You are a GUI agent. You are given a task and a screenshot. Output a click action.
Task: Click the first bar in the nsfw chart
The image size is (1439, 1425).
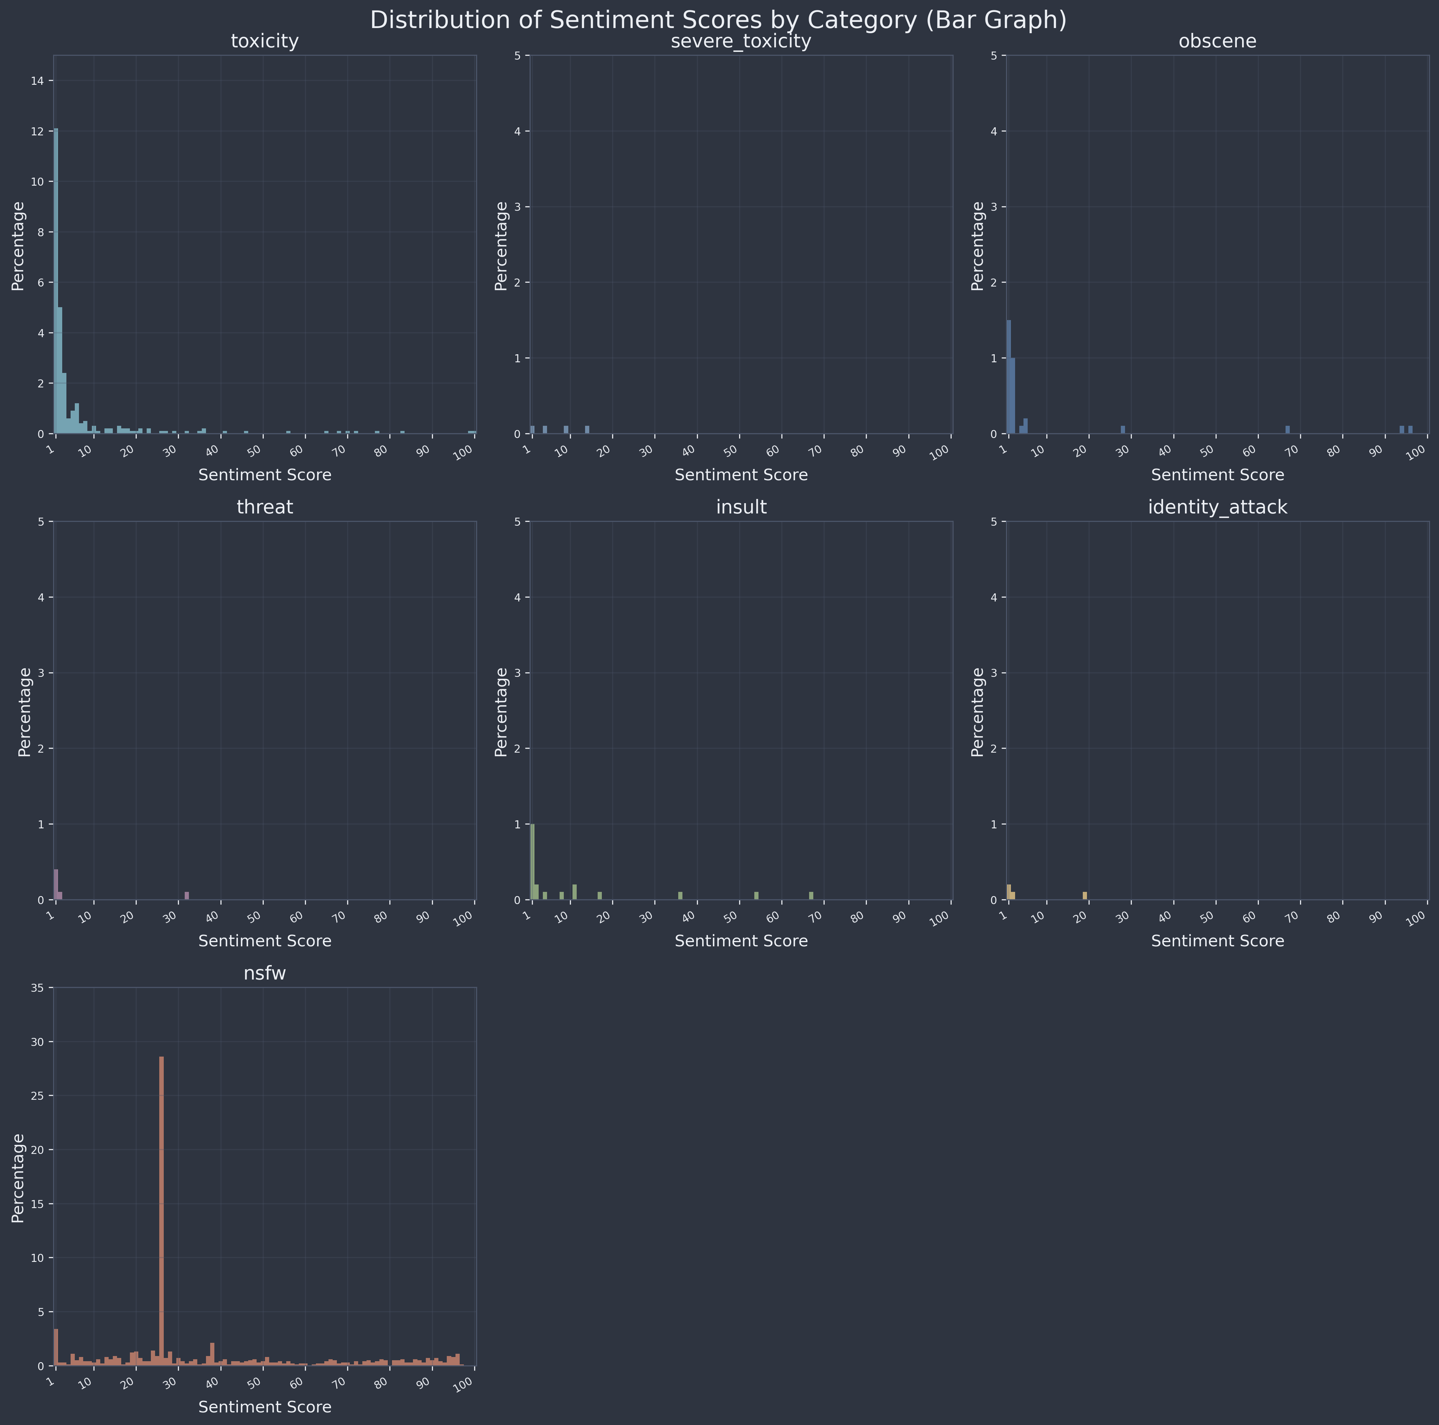click(x=56, y=1348)
